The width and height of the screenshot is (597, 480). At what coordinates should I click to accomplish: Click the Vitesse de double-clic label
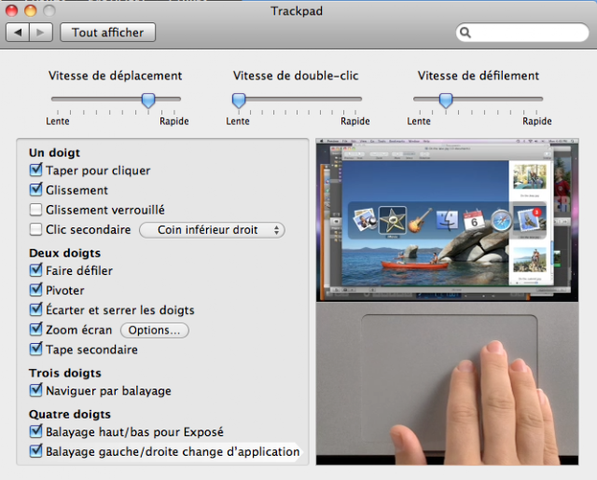pyautogui.click(x=296, y=75)
